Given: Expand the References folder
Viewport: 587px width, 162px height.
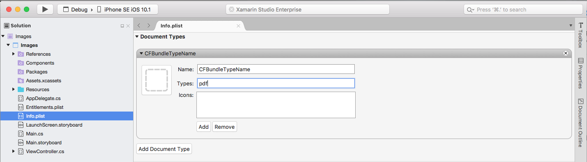Looking at the screenshot, I should point(14,54).
